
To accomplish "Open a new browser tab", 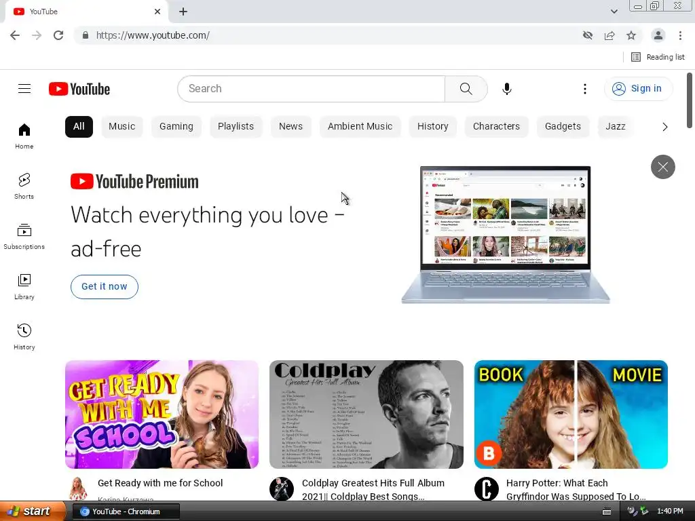I will pyautogui.click(x=183, y=12).
